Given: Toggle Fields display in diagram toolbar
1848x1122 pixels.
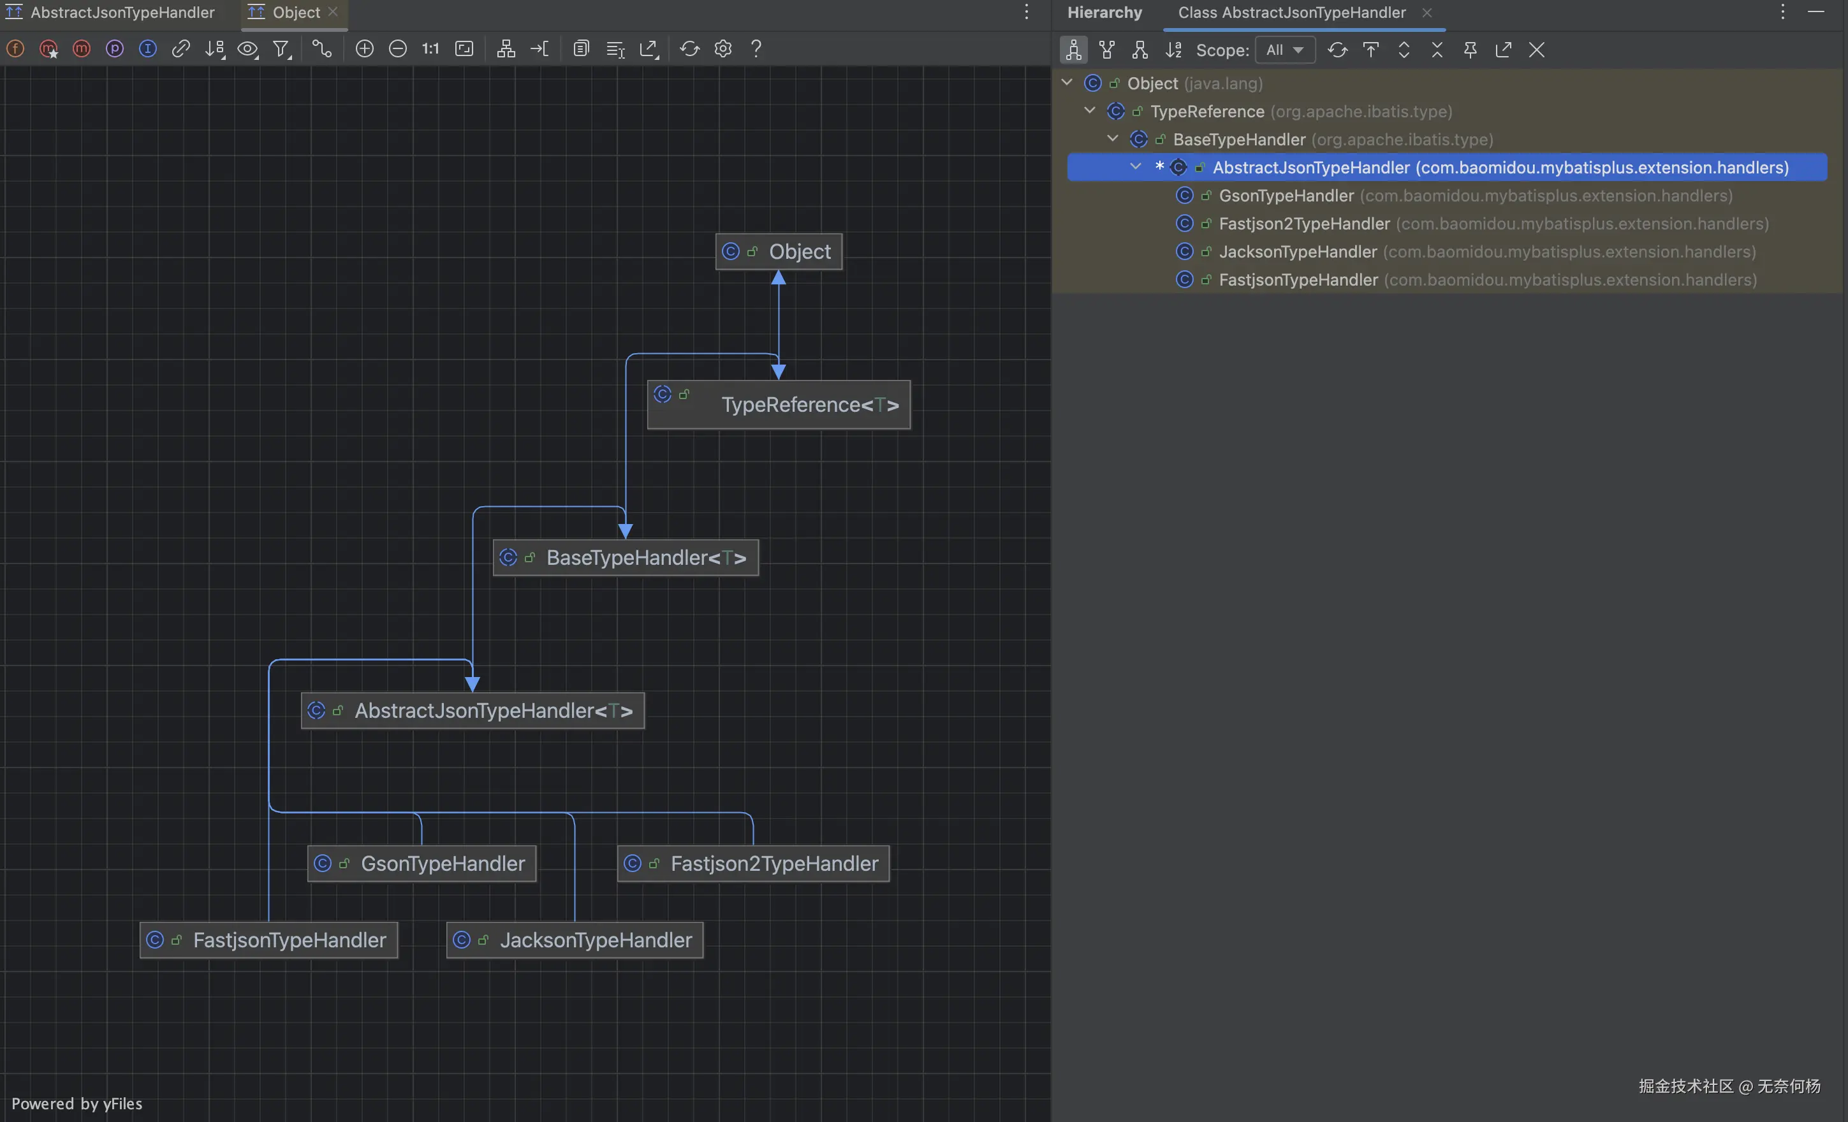Looking at the screenshot, I should tap(15, 48).
